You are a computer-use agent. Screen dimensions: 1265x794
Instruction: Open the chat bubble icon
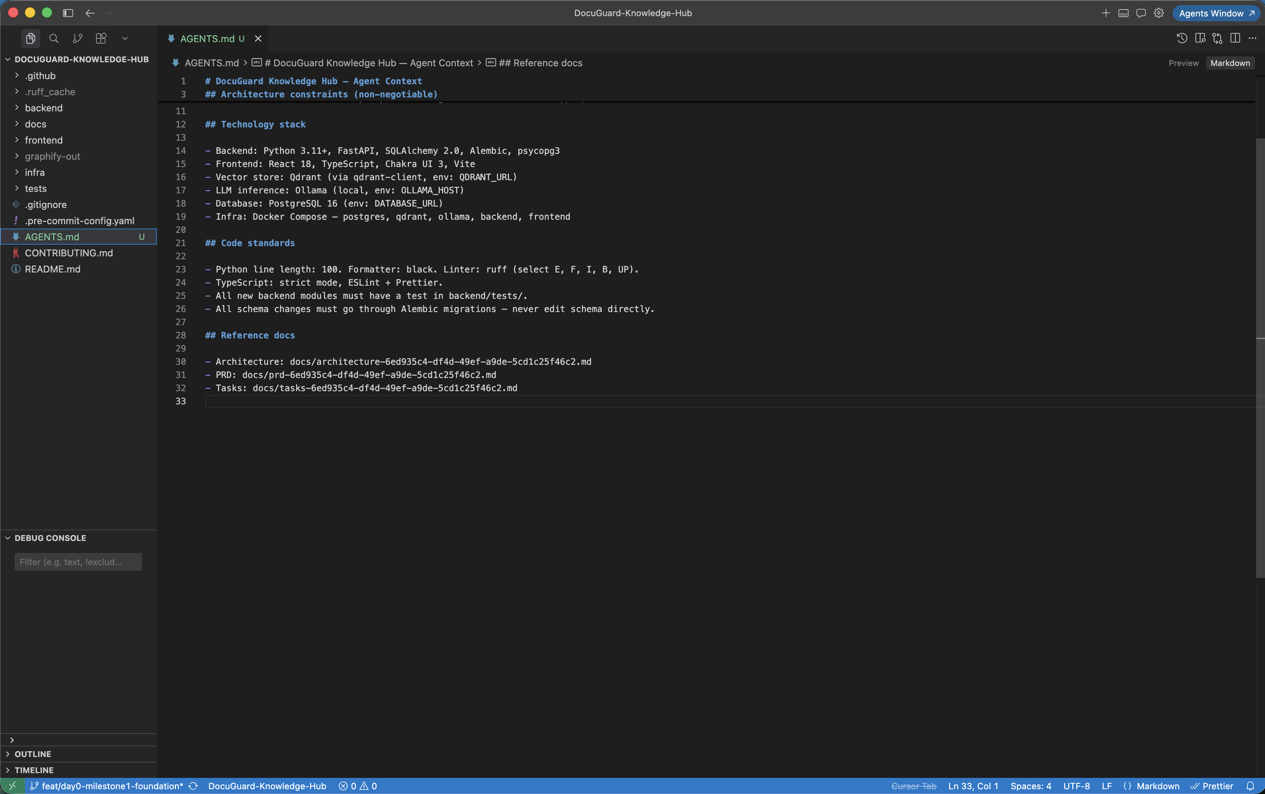1140,13
